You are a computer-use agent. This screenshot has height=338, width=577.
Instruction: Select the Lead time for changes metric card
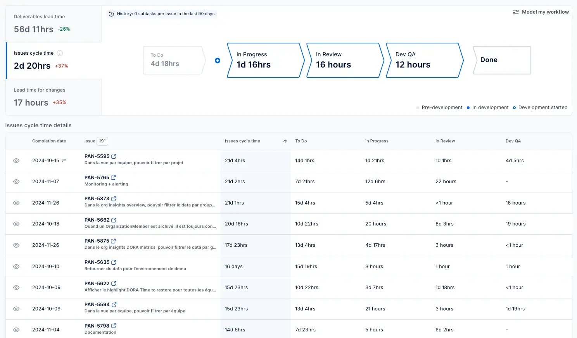point(53,97)
